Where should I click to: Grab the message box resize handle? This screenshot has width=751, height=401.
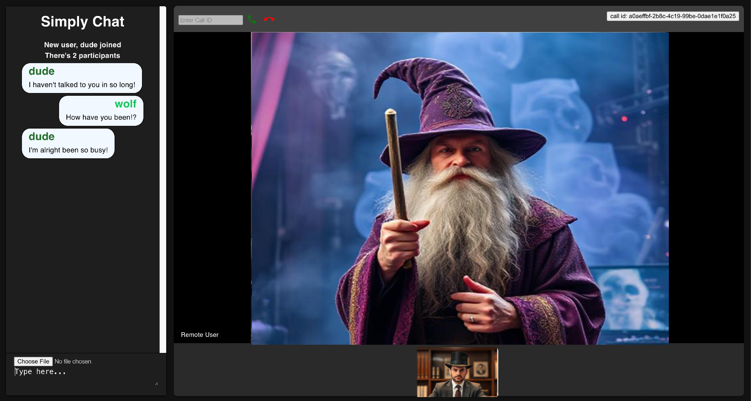(156, 384)
